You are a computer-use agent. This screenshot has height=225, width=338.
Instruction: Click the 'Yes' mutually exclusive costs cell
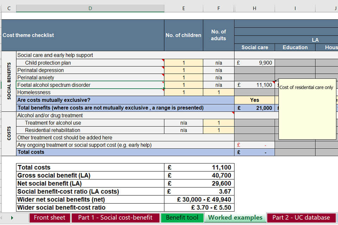(x=255, y=100)
